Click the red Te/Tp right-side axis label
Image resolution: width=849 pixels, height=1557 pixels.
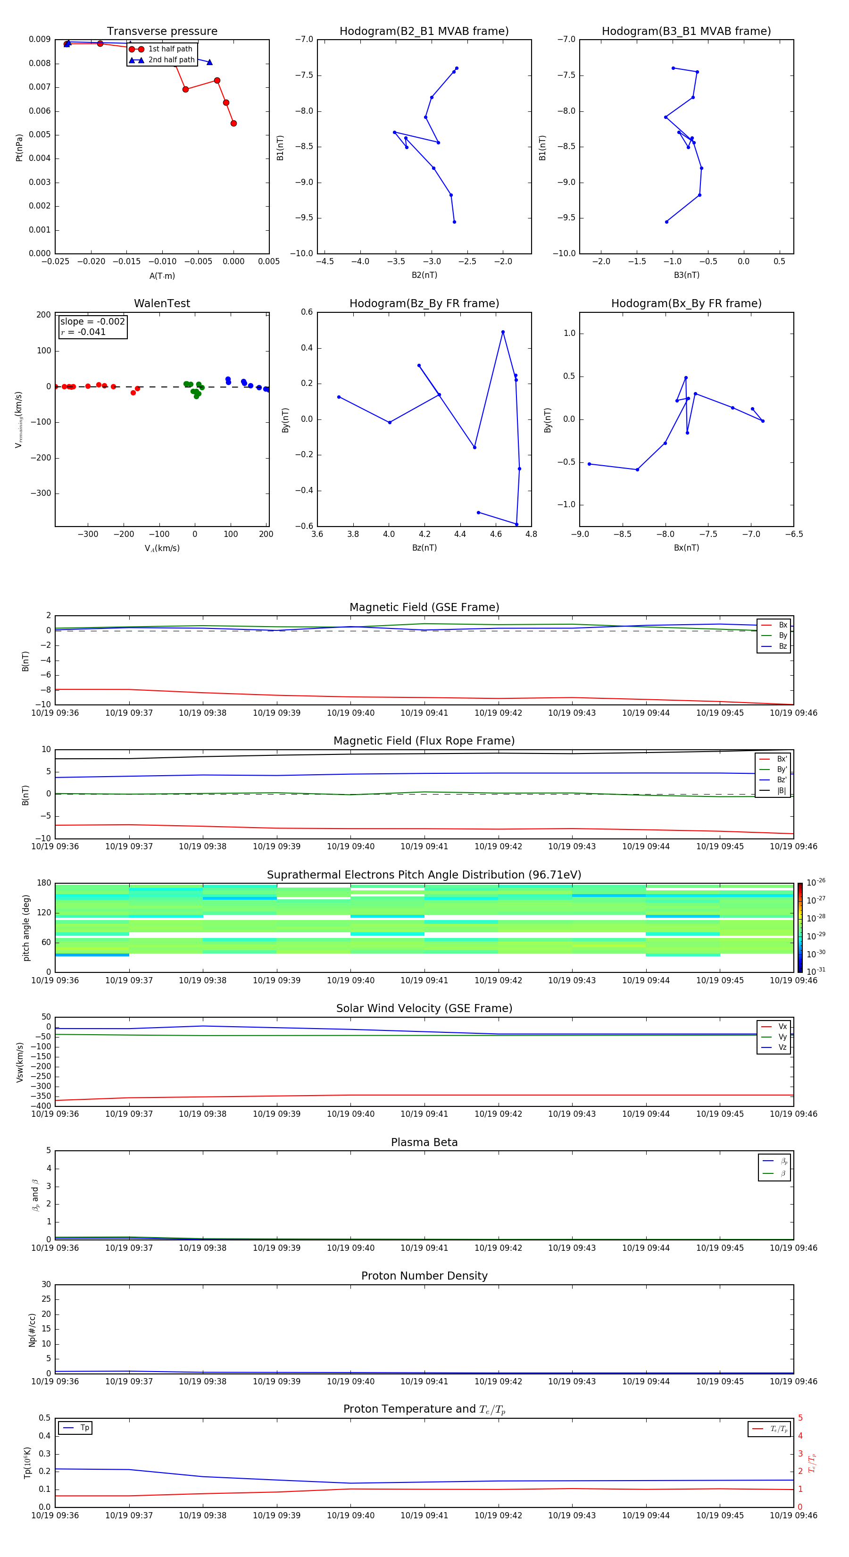coord(812,1463)
